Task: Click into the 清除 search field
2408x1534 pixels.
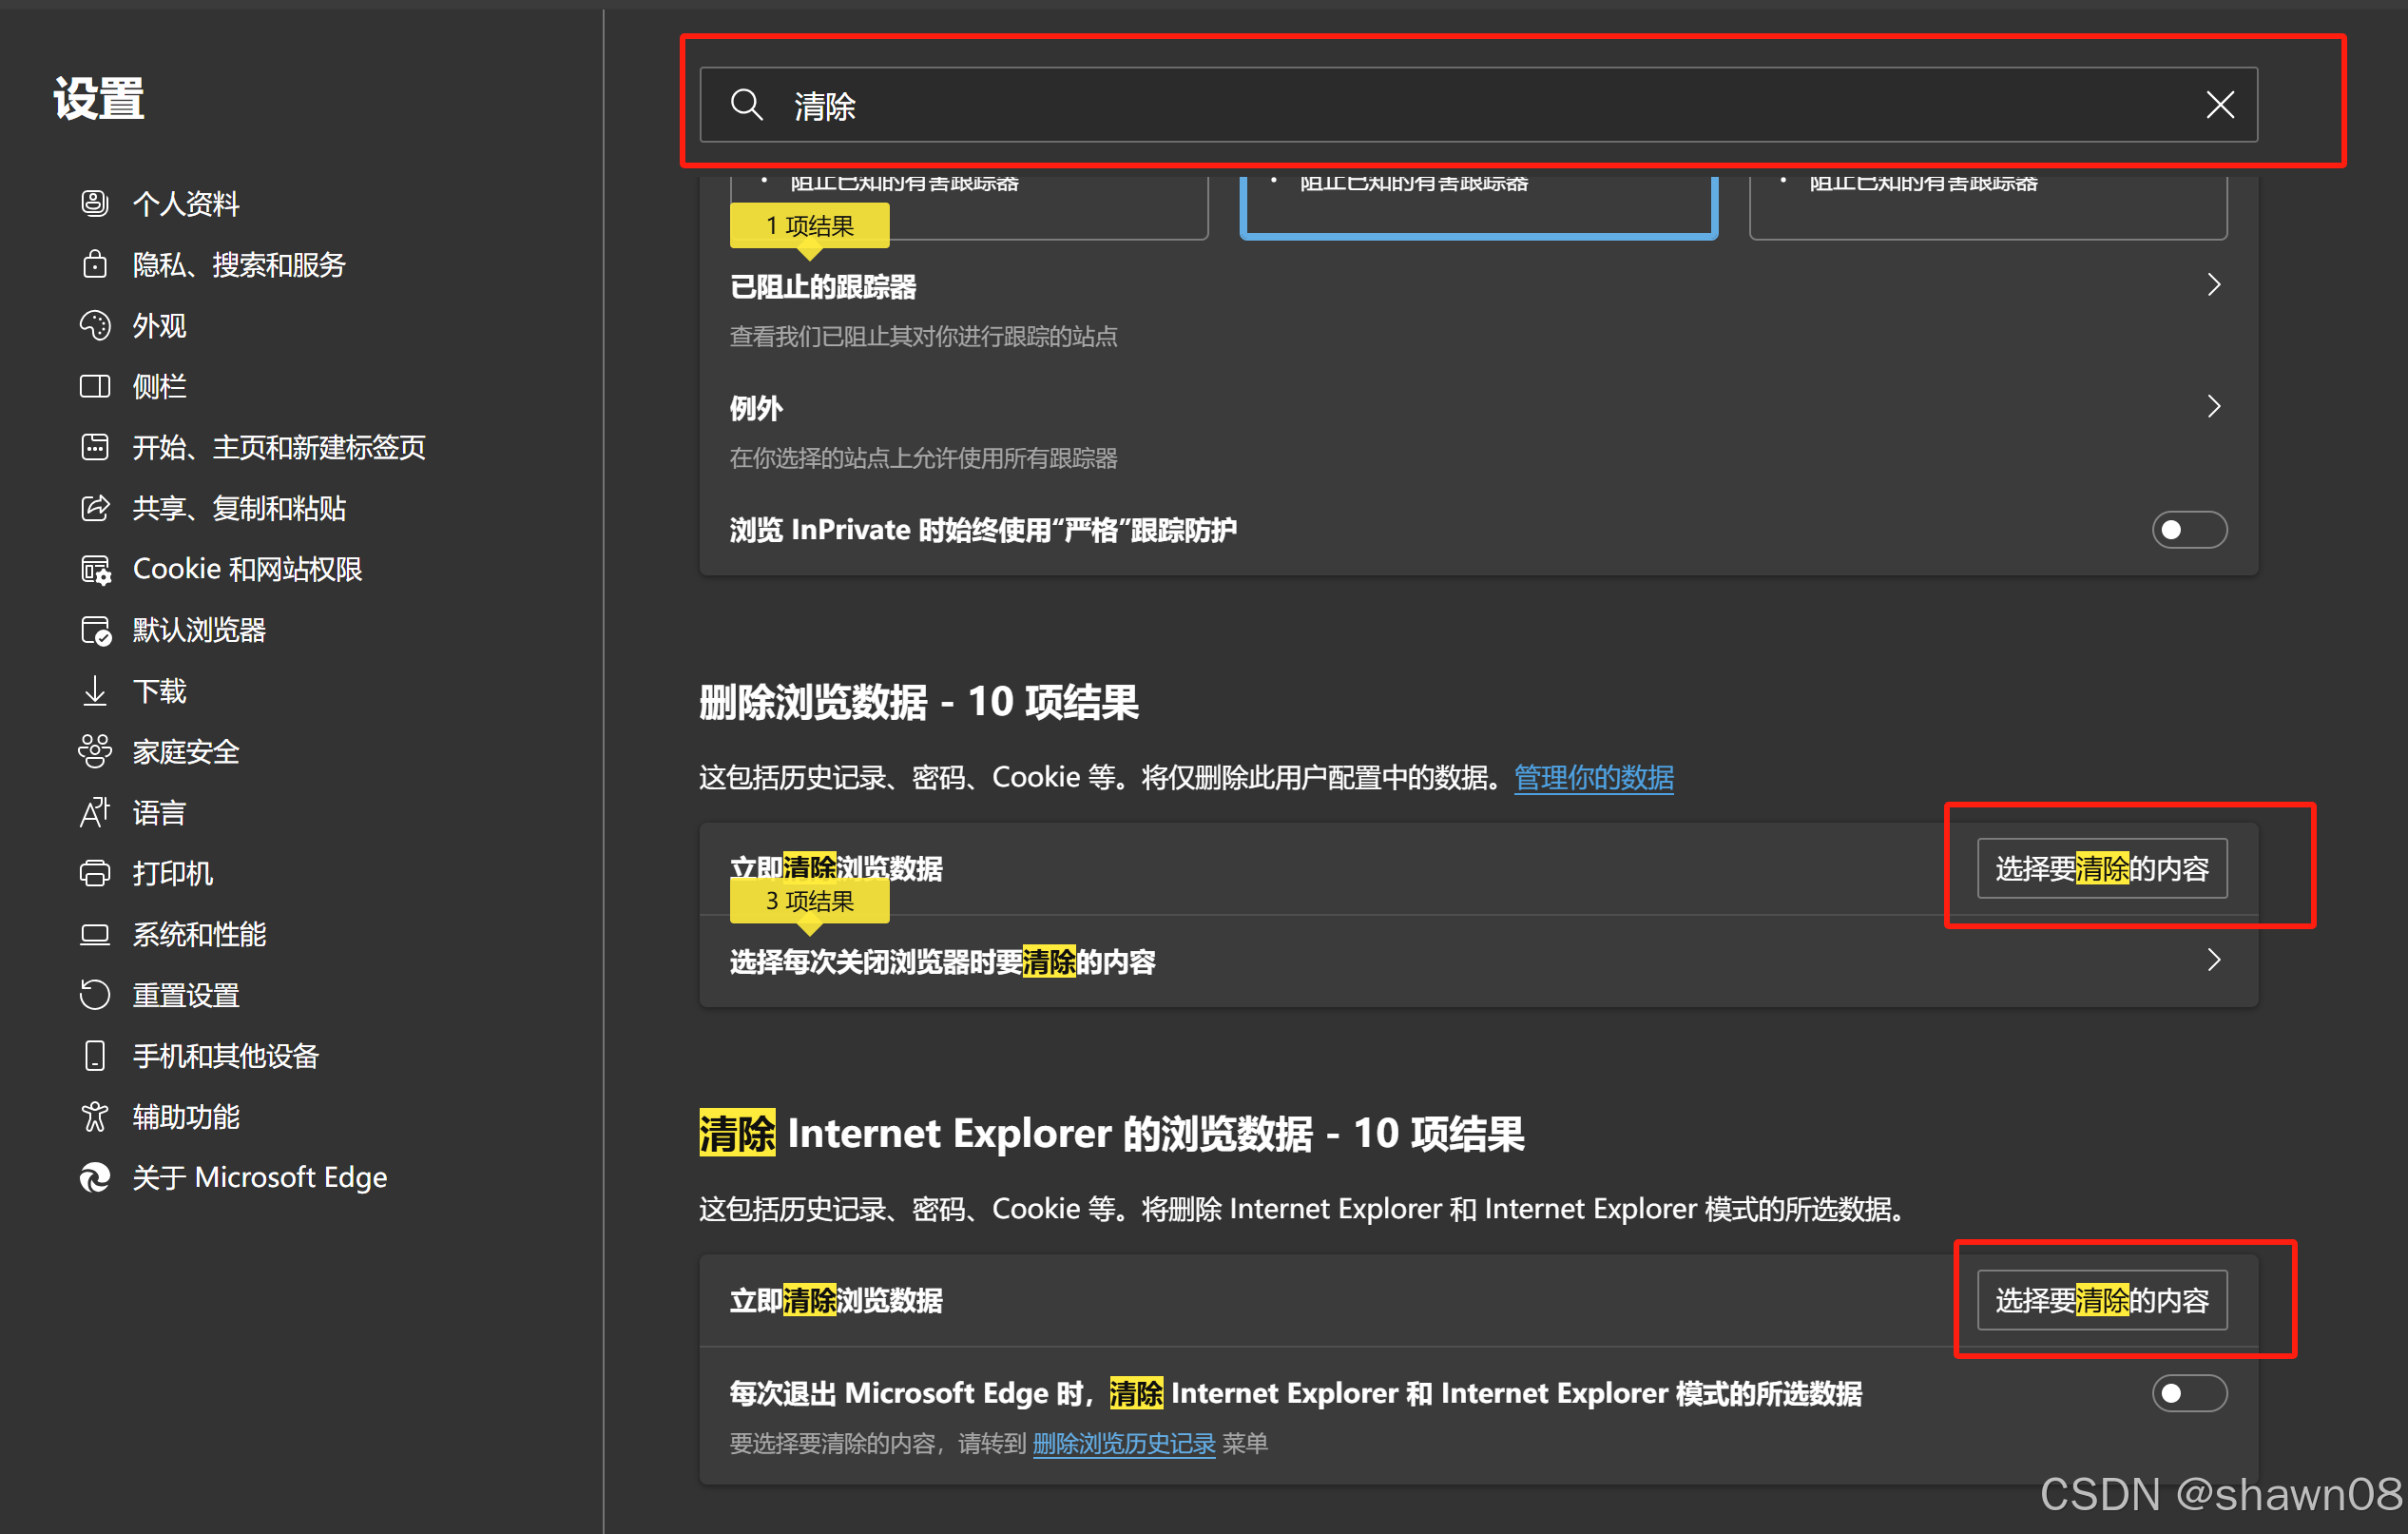Action: pos(1478,105)
